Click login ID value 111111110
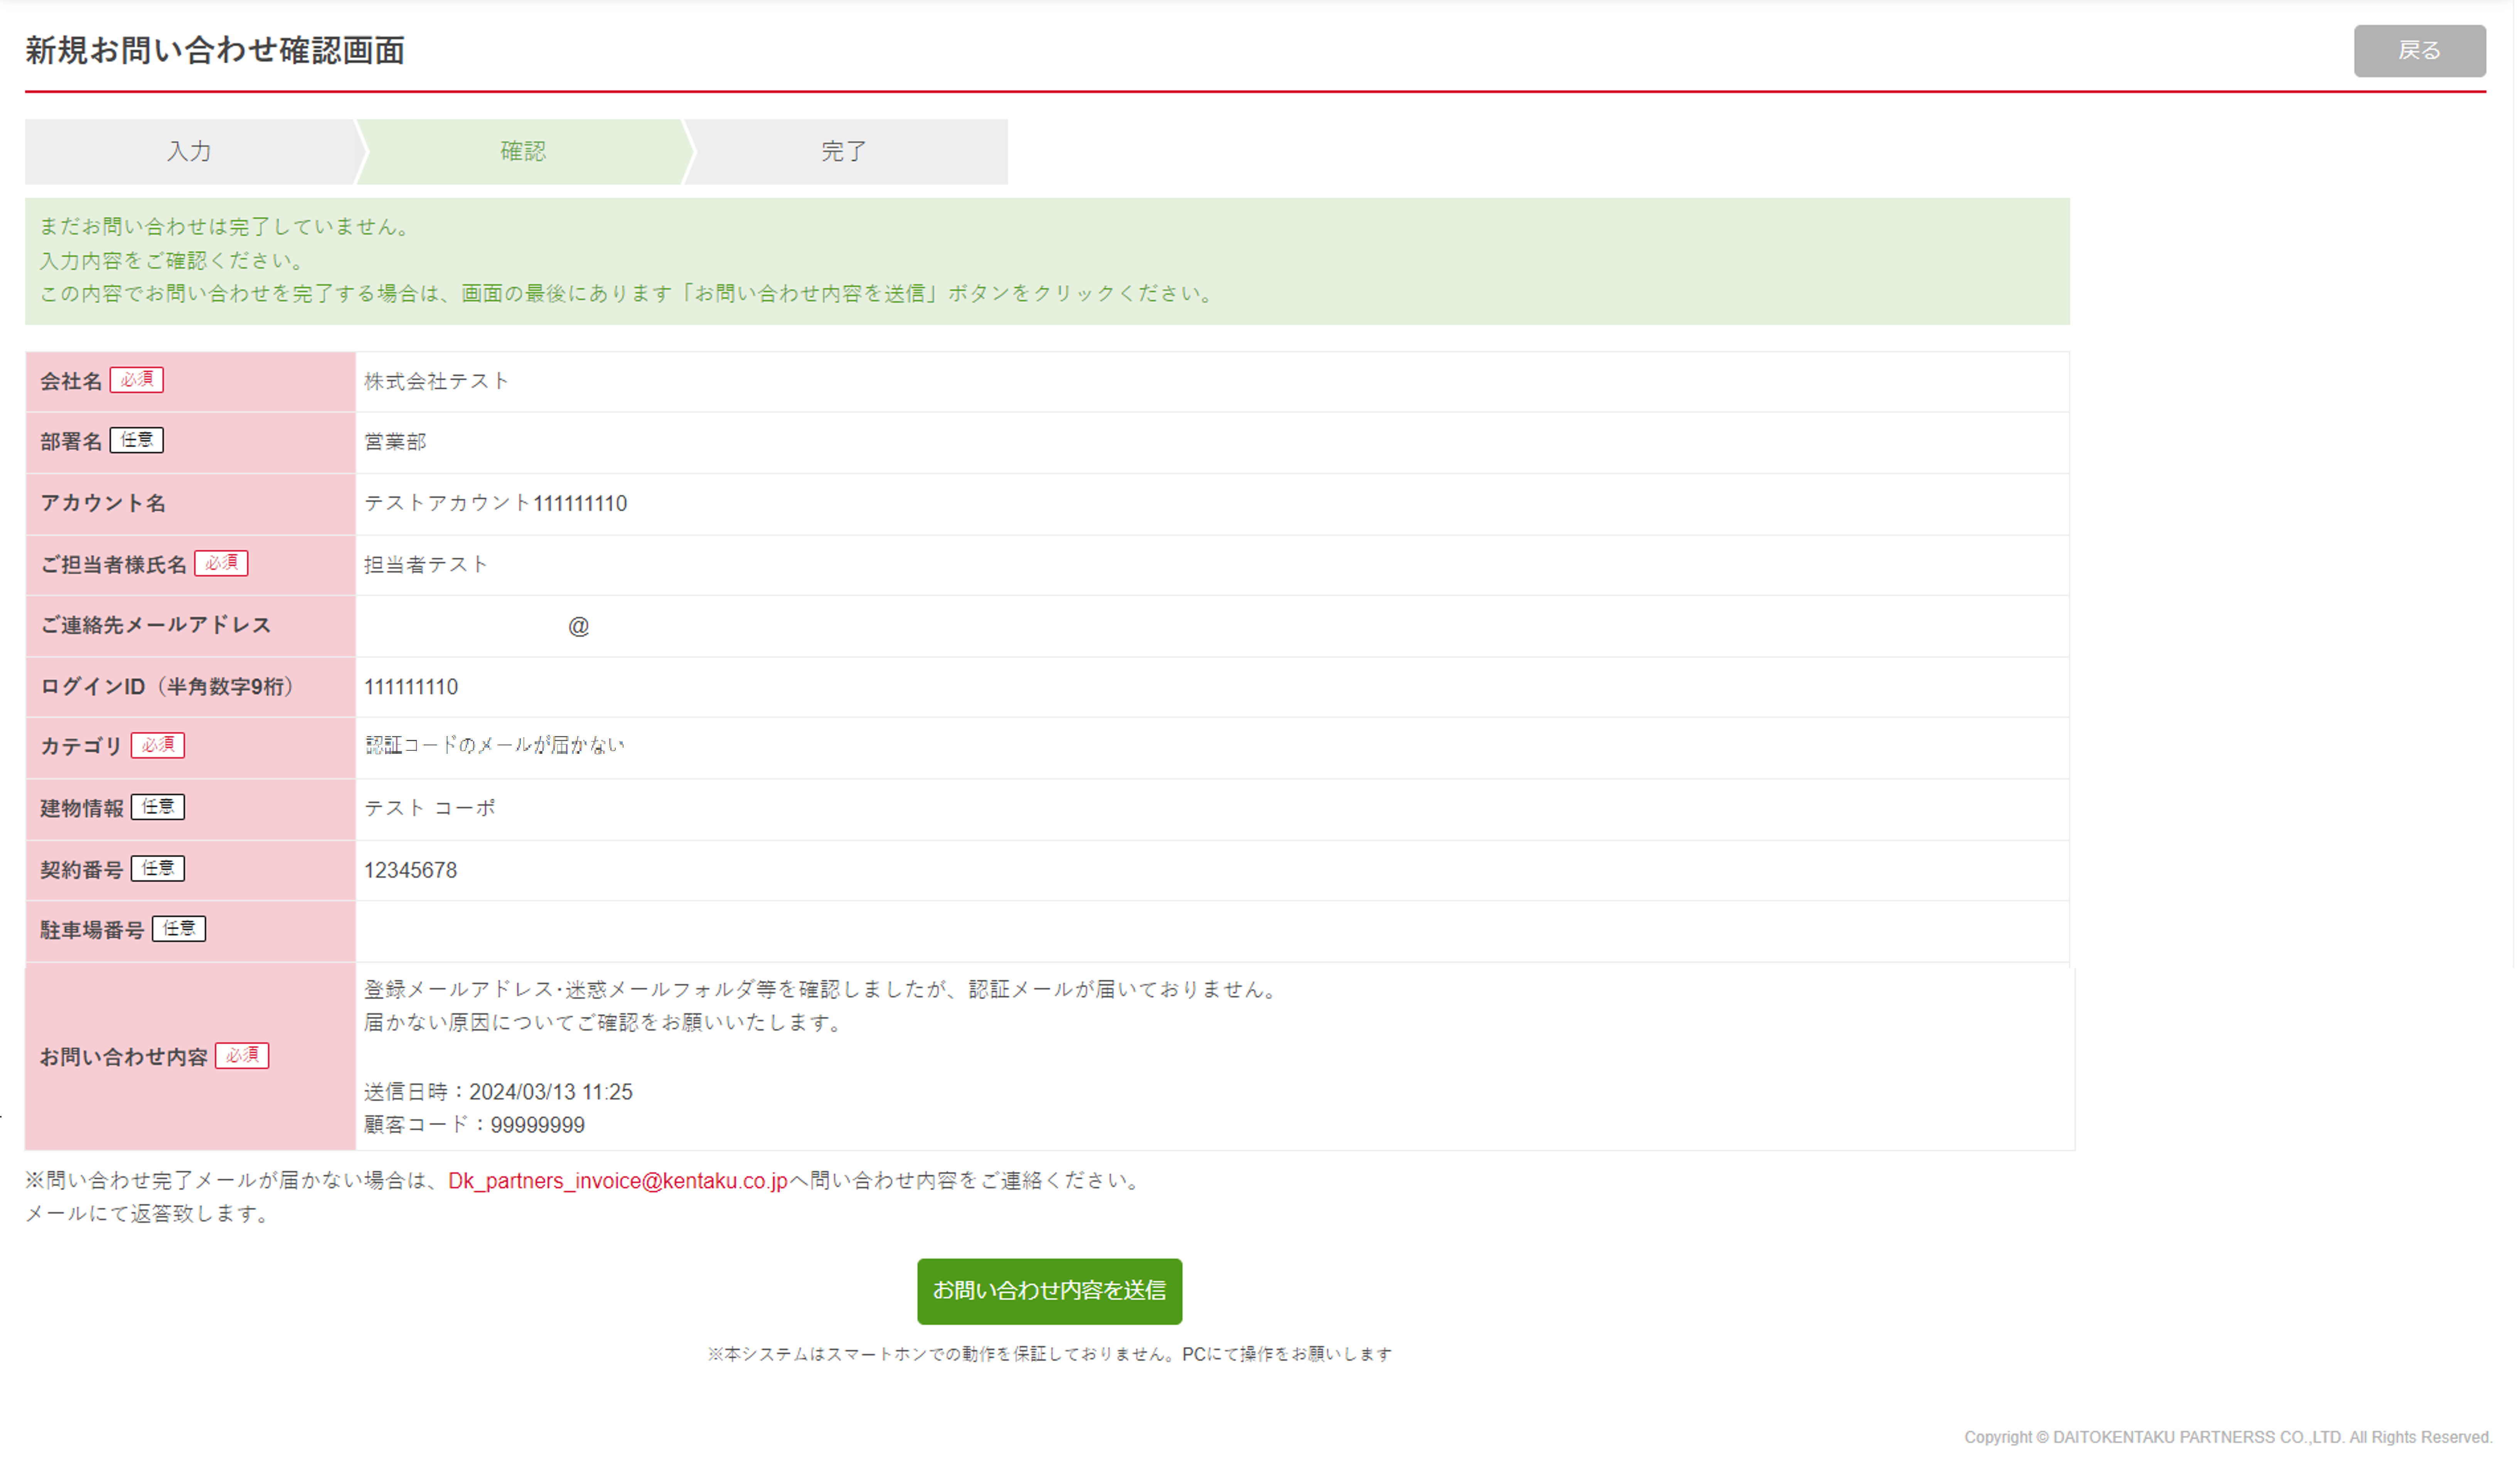2520x1476 pixels. pos(411,688)
